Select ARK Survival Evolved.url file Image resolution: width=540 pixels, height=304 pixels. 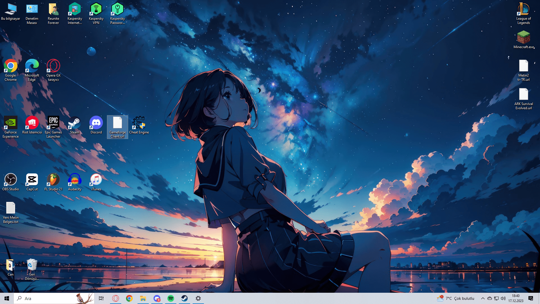(523, 99)
